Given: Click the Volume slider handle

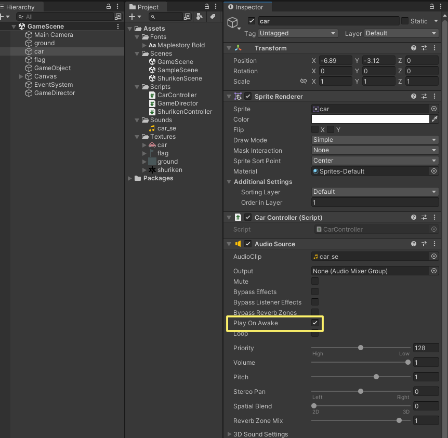Looking at the screenshot, I should 407,362.
